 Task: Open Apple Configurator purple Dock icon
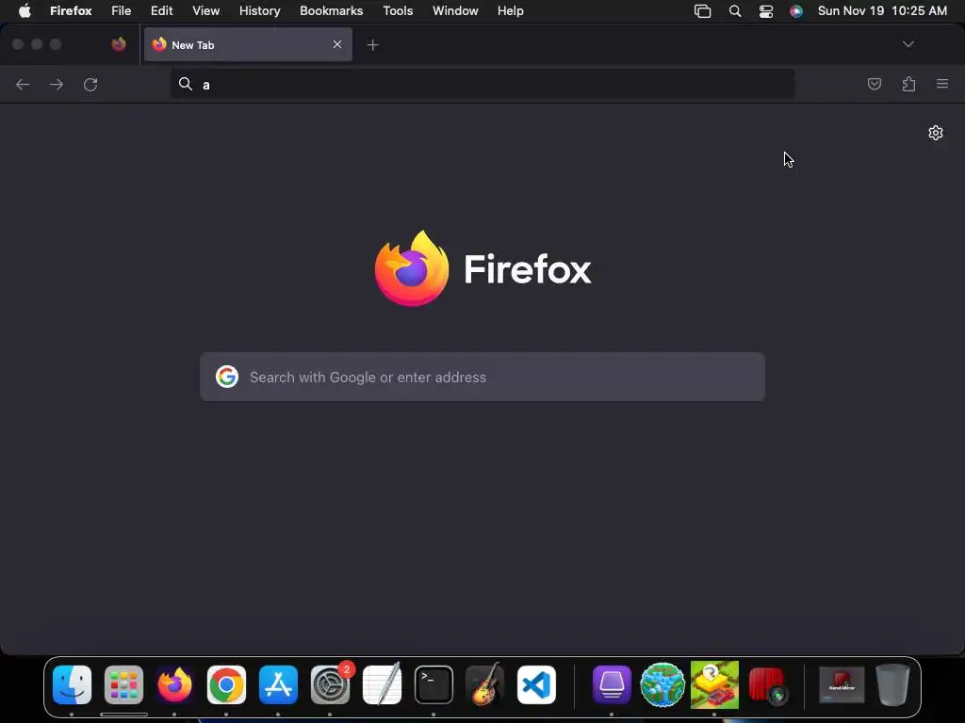pos(612,685)
